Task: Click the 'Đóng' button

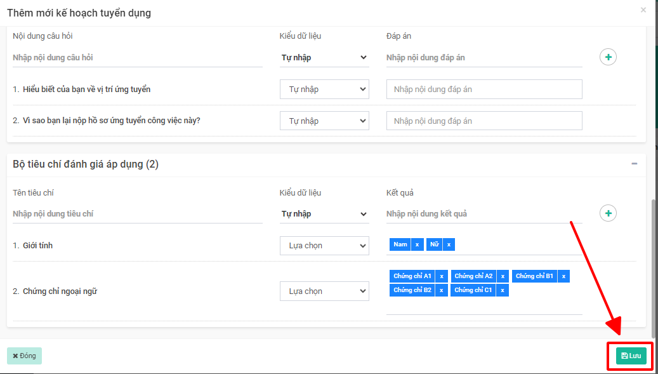Action: pos(25,356)
